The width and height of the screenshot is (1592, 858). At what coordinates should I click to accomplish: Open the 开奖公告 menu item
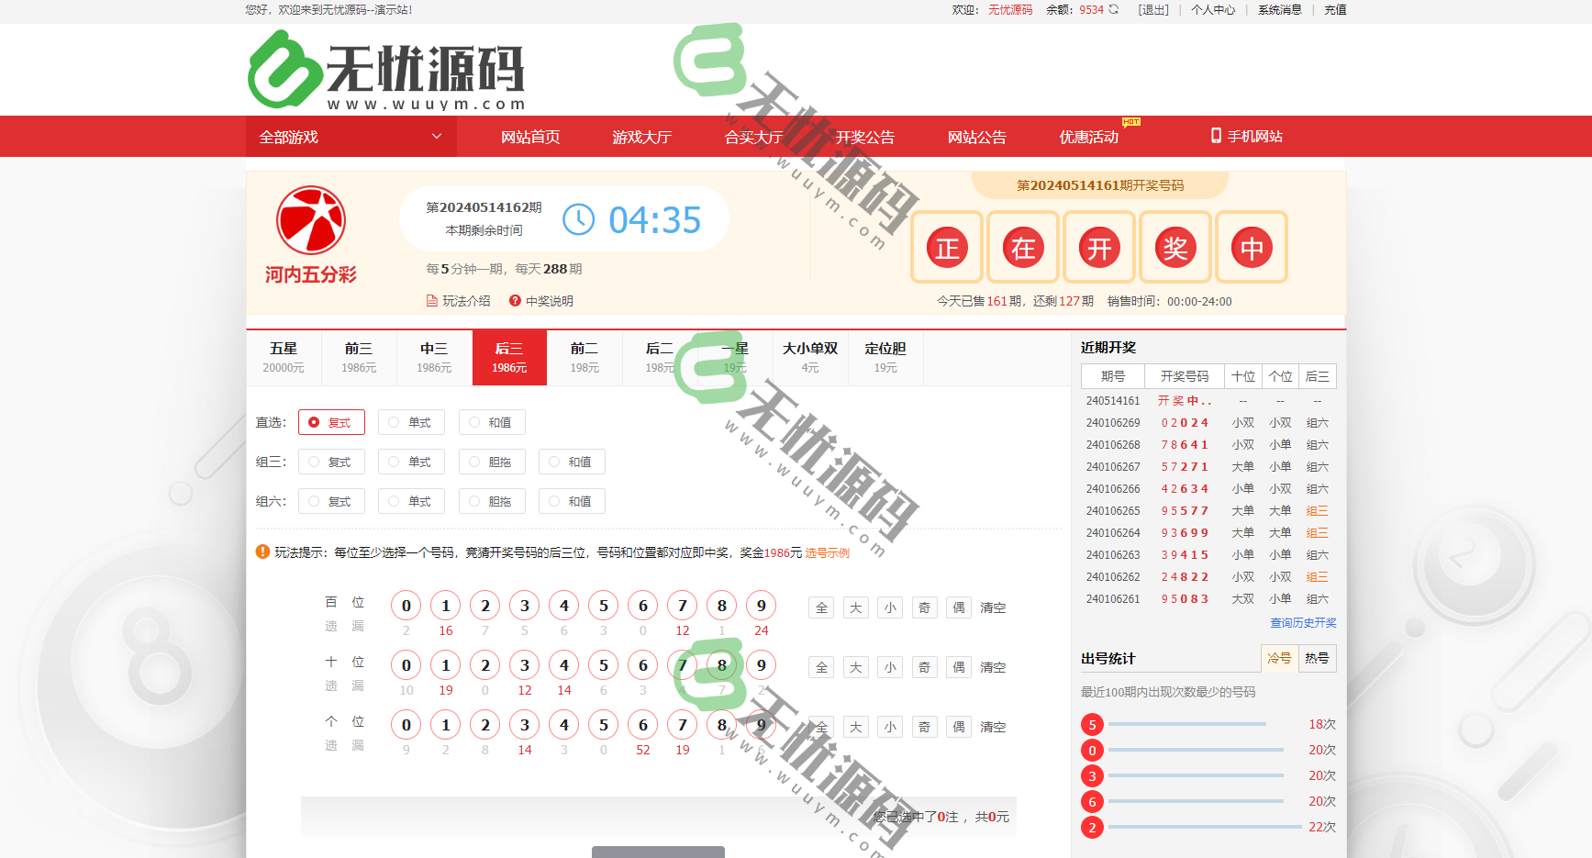point(863,136)
